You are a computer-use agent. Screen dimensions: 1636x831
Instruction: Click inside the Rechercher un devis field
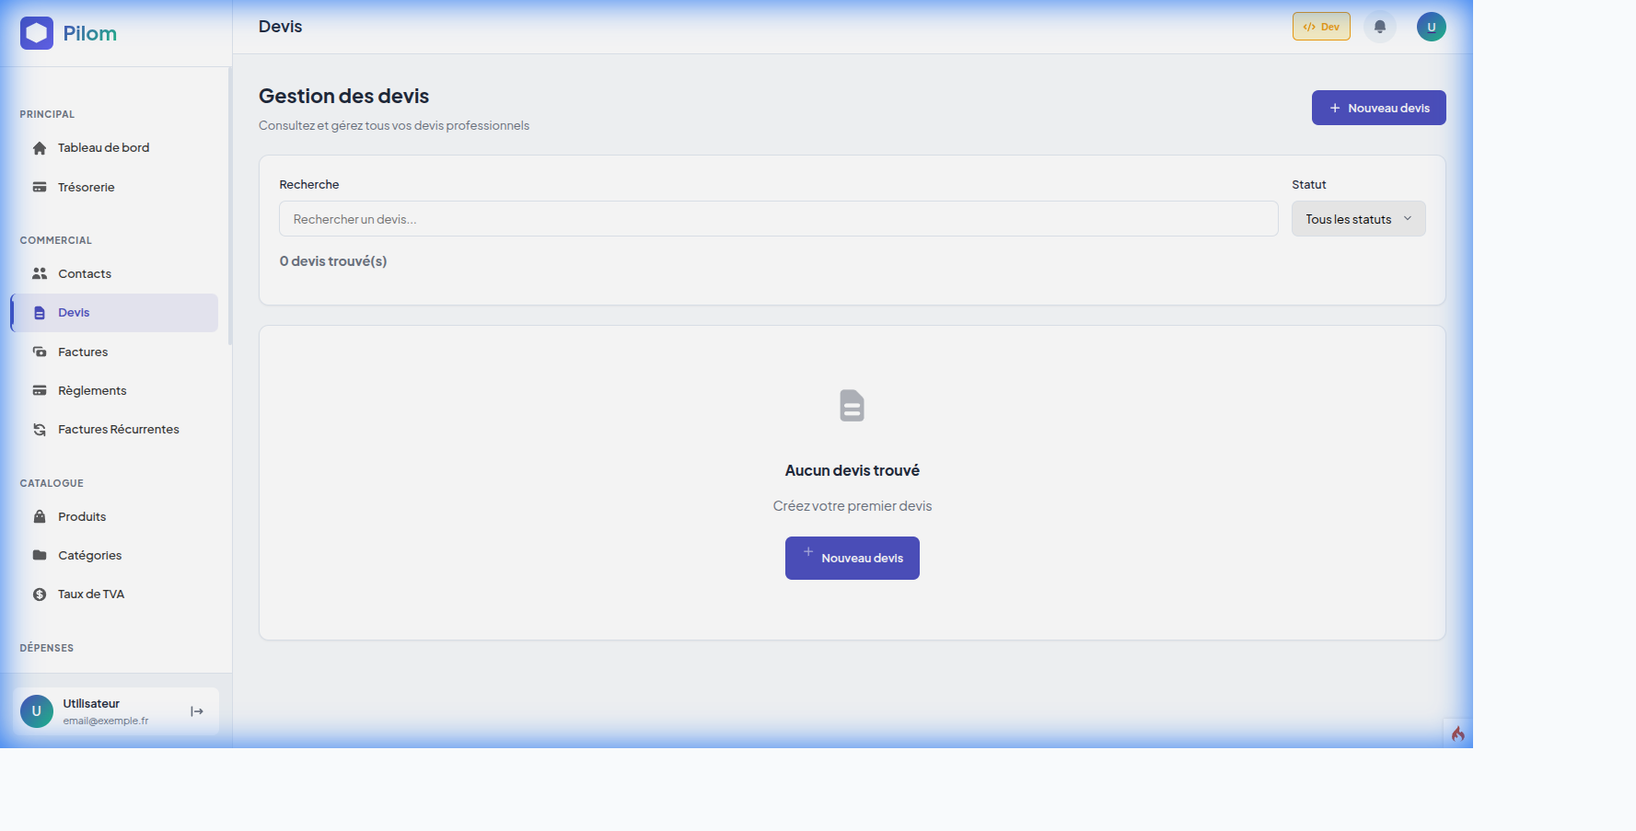[x=778, y=218]
